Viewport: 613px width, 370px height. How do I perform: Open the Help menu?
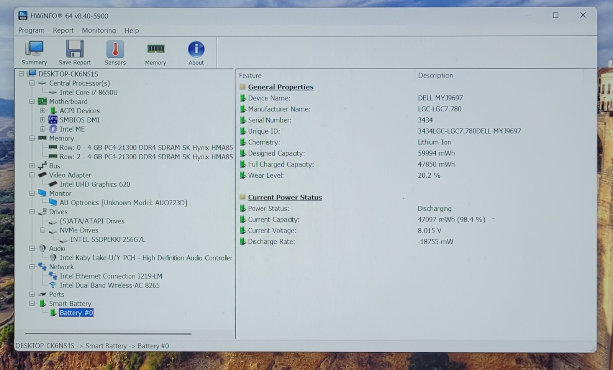(x=131, y=30)
